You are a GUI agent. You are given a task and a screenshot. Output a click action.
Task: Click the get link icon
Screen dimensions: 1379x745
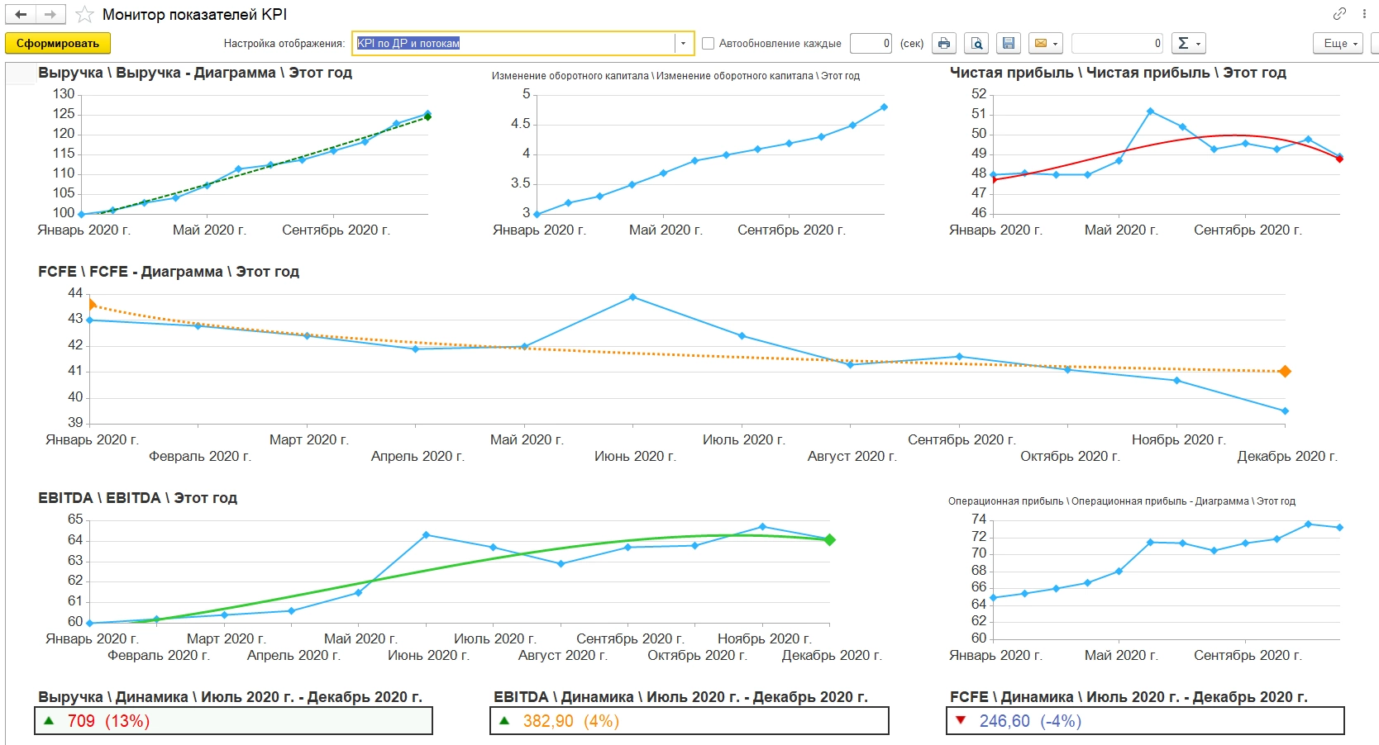1339,13
